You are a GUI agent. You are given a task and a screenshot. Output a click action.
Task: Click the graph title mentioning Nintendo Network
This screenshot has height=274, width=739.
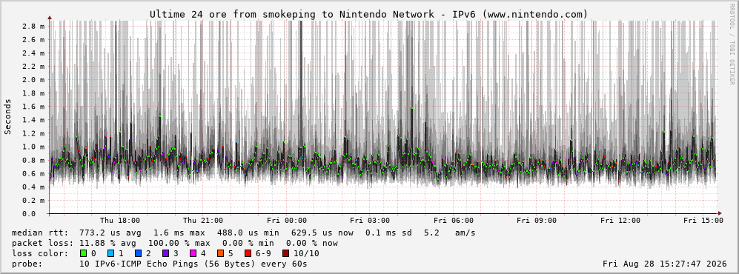[x=369, y=15]
